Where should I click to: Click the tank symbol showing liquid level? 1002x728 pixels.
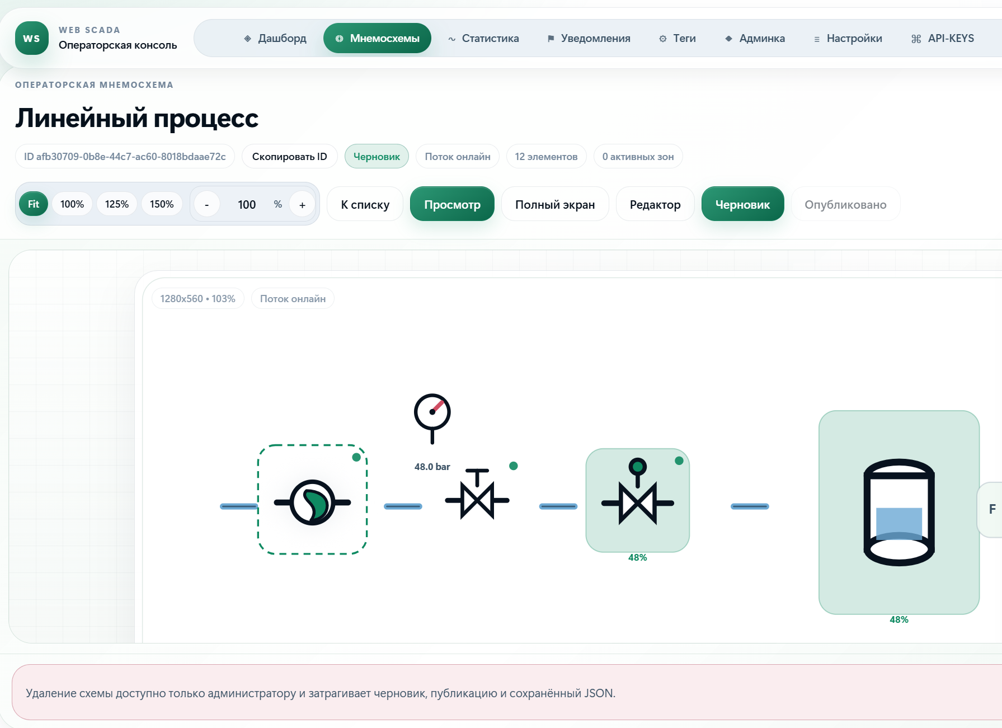coord(898,512)
